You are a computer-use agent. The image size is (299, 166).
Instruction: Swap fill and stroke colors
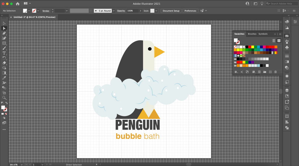click(x=6, y=103)
